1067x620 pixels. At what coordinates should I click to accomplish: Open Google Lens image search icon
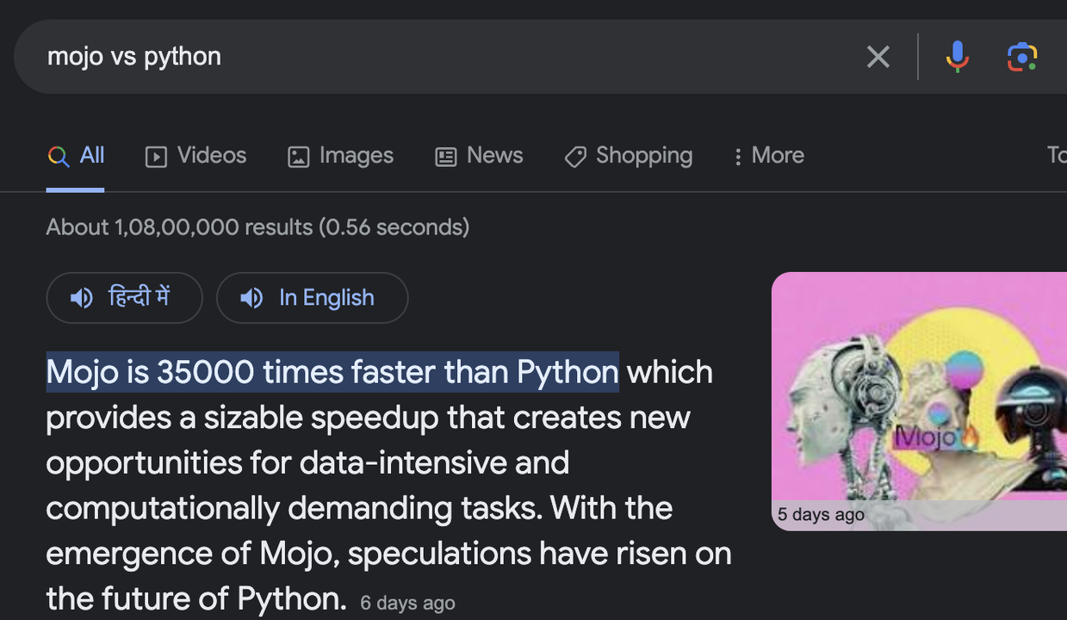1022,57
